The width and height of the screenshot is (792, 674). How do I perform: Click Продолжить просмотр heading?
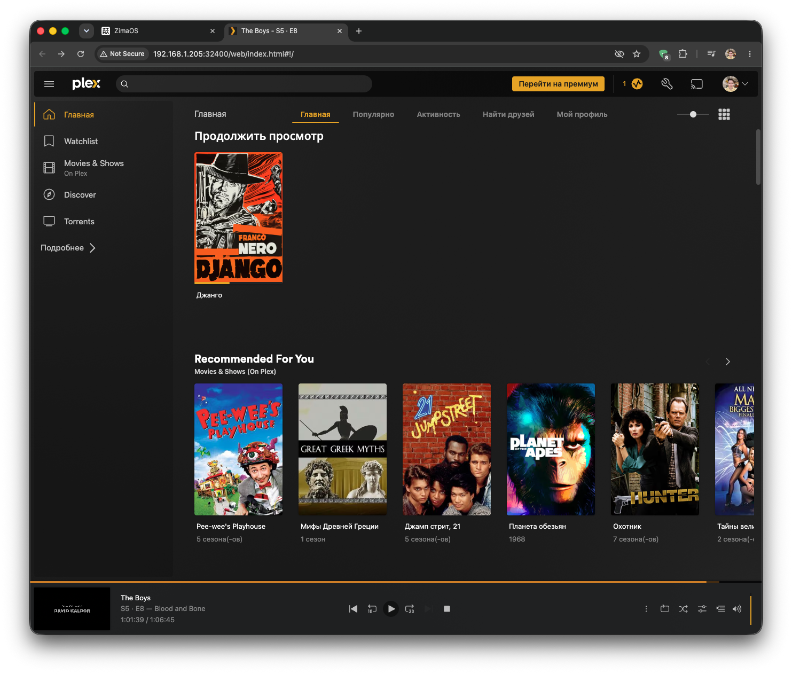point(259,136)
